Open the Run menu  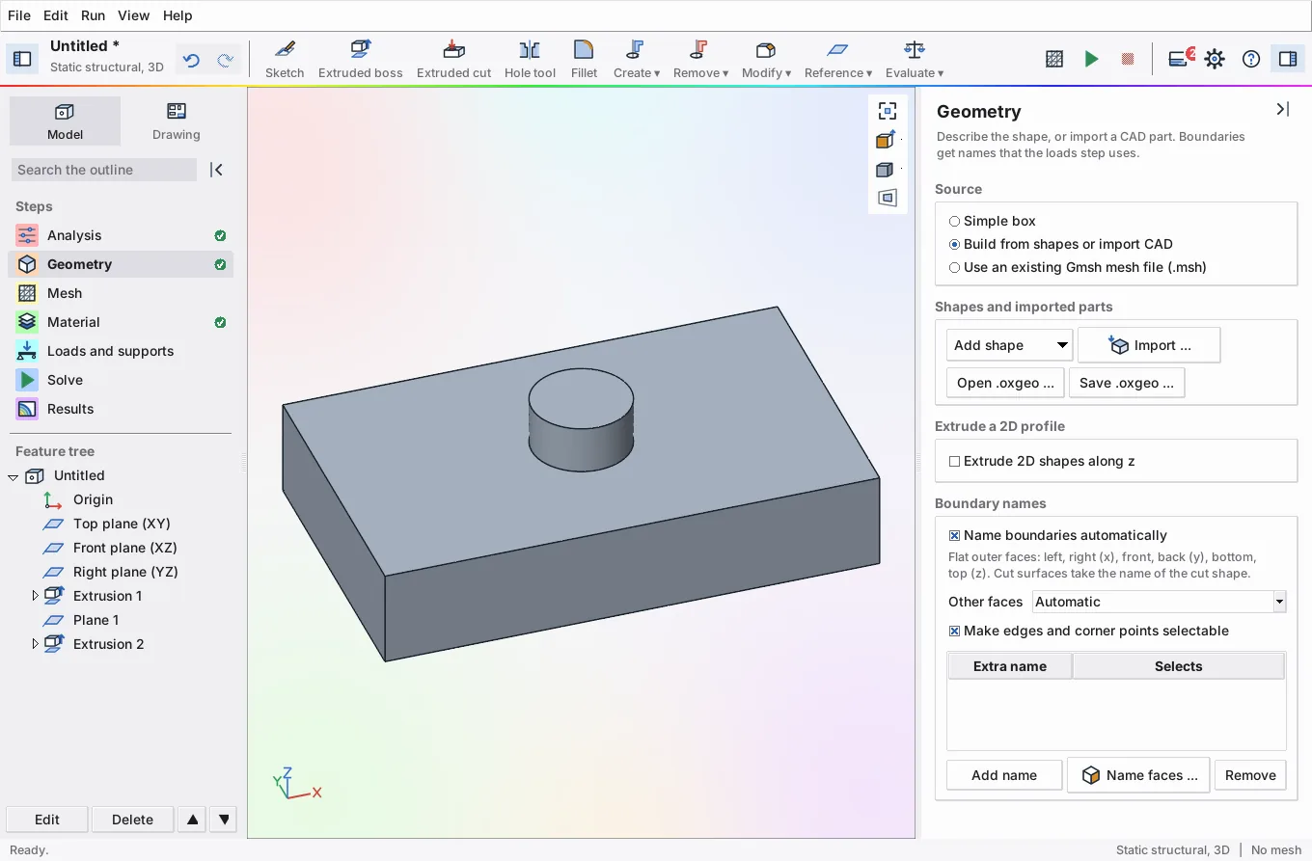click(x=93, y=15)
